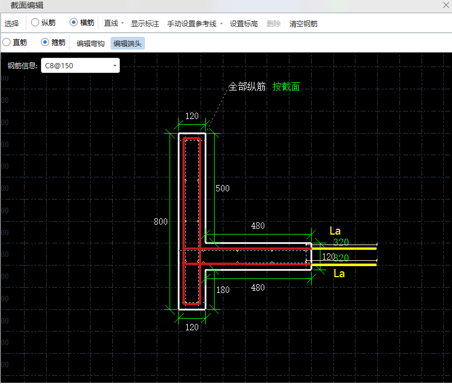
Task: Click the lower yellow stirrup extension line
Action: [x=344, y=264]
